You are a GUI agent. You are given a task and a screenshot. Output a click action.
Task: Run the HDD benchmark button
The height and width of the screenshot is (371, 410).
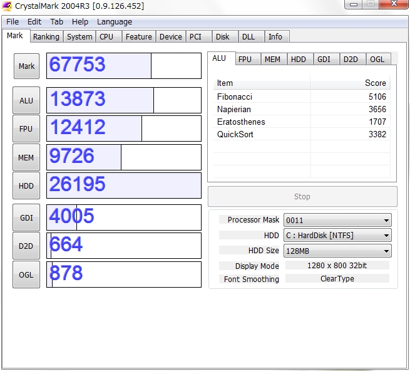click(26, 186)
